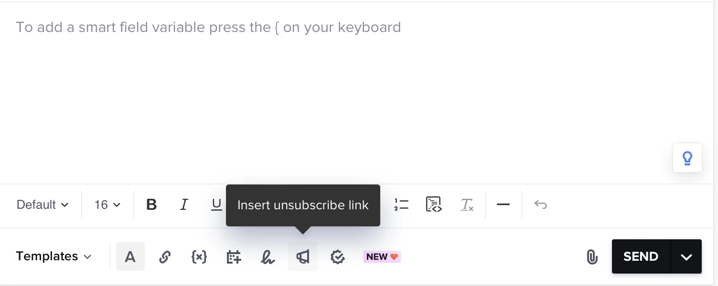Undo the last edit
This screenshot has height=286, width=718.
tap(540, 204)
